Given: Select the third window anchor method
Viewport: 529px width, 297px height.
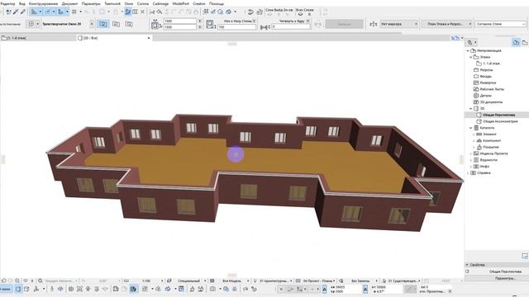Looking at the screenshot, I should (x=129, y=24).
